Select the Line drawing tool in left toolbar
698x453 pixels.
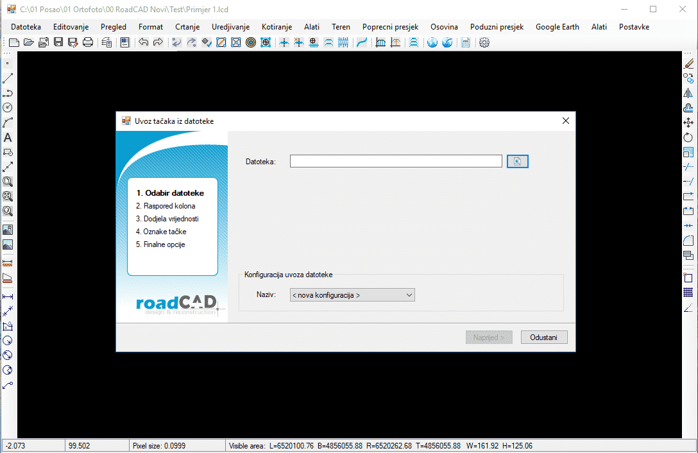[8, 78]
